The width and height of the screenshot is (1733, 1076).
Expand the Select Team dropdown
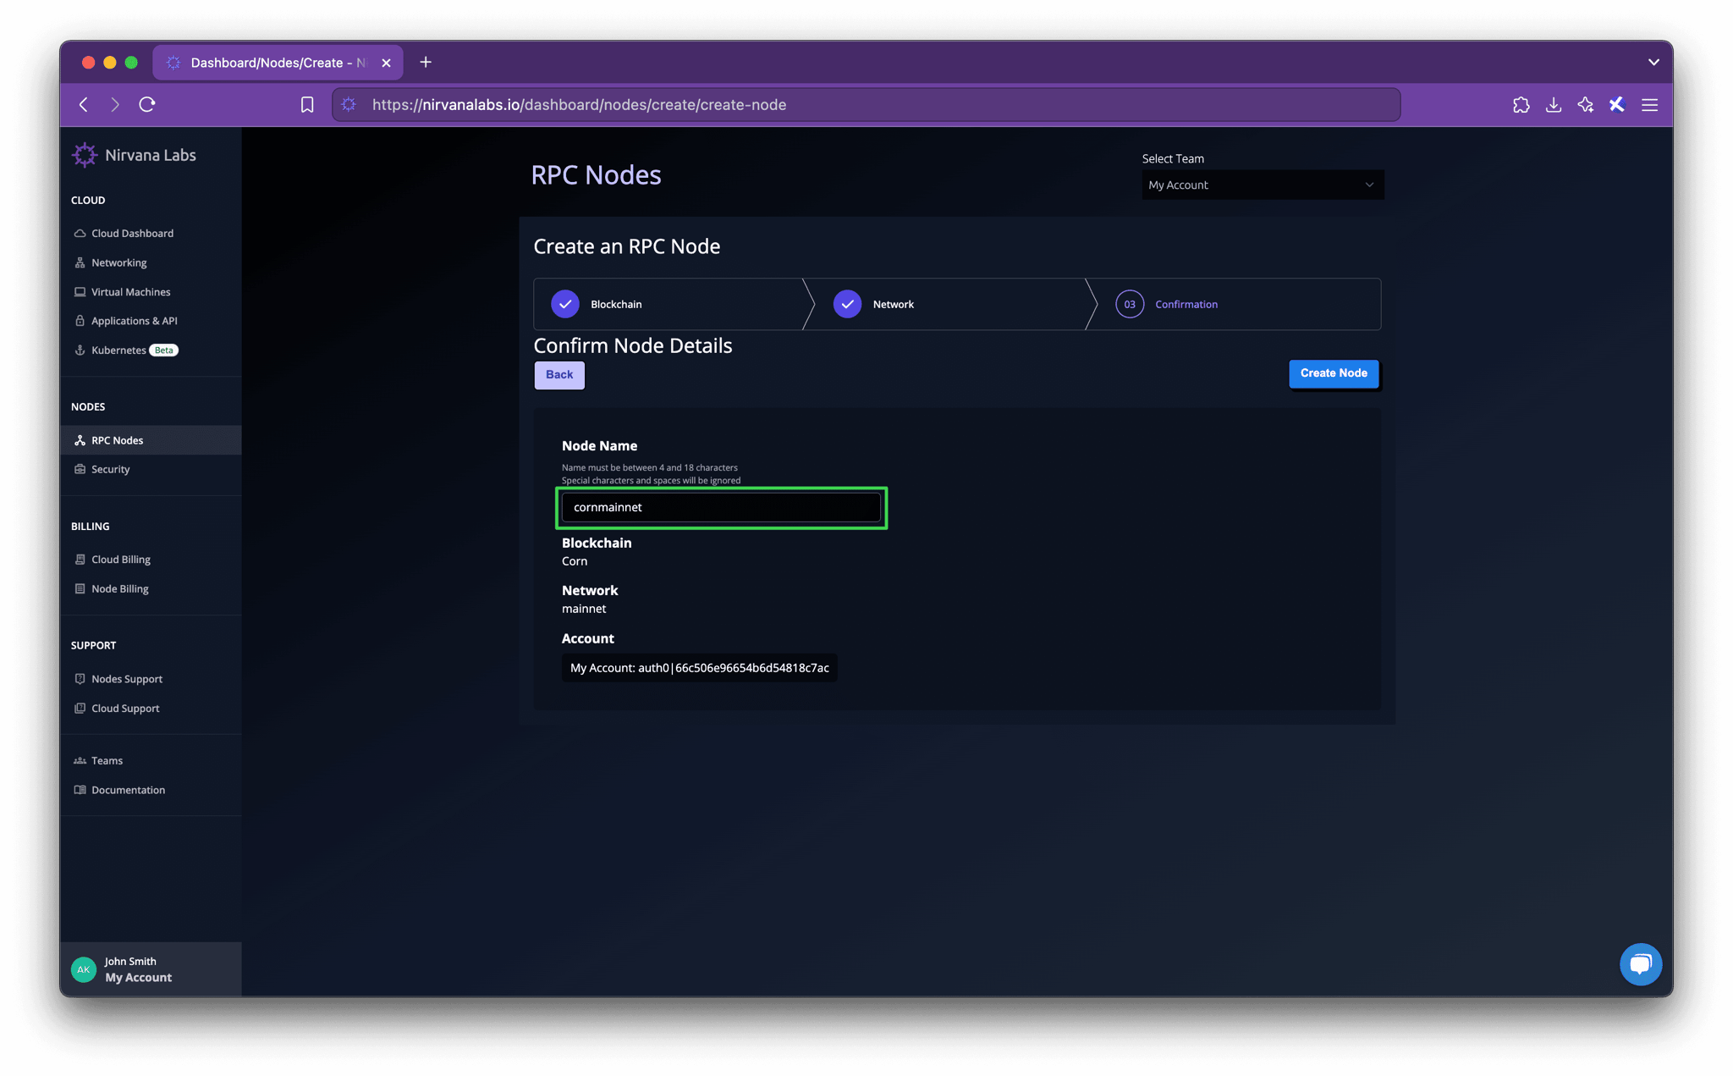pos(1262,185)
